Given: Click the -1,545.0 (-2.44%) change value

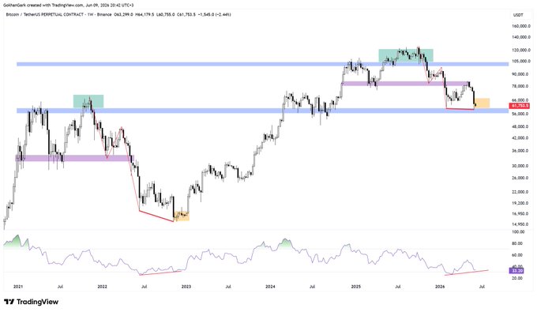Looking at the screenshot, I should point(214,15).
